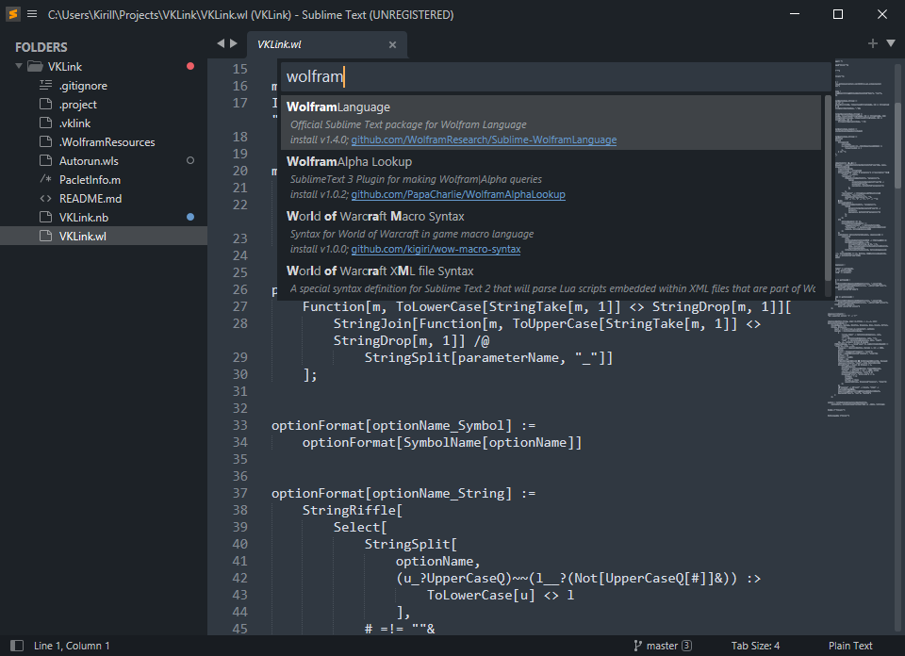This screenshot has width=905, height=656.
Task: Toggle the sidebar with status bar icon
Action: click(x=17, y=646)
